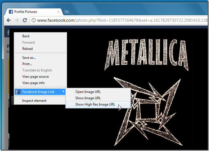Viewport: 209px width, 151px height.
Task: Click the browser back arrow button
Action: 9,20
